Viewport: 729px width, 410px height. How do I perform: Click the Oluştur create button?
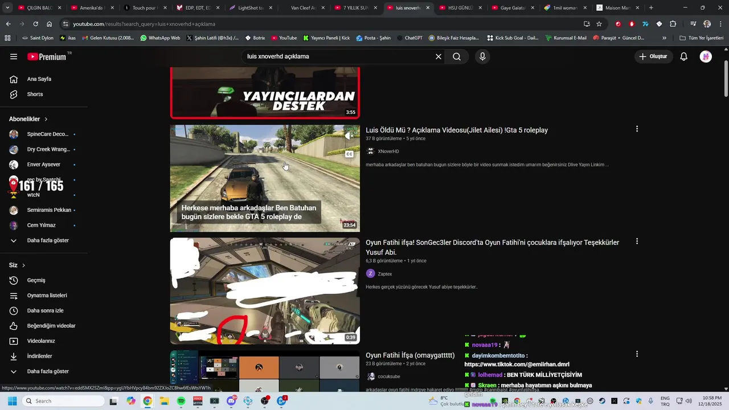(653, 56)
